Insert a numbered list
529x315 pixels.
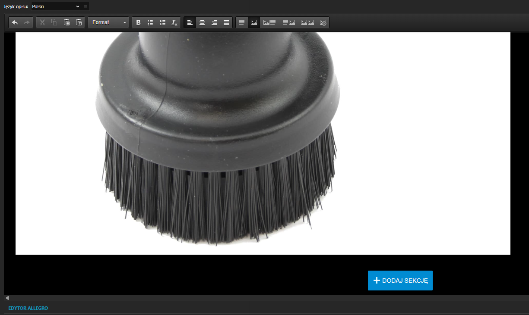(x=150, y=22)
